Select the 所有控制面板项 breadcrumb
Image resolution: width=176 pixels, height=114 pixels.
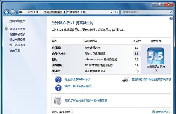coord(53,12)
